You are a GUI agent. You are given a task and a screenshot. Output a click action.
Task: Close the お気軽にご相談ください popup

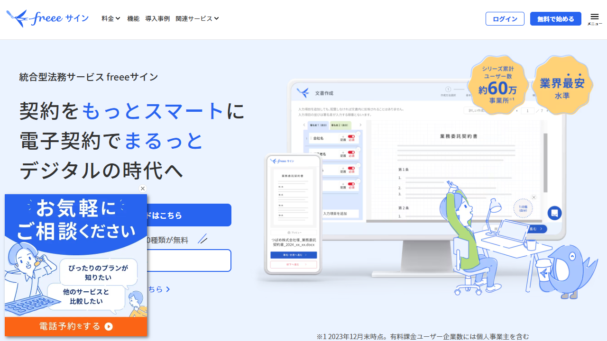143,188
